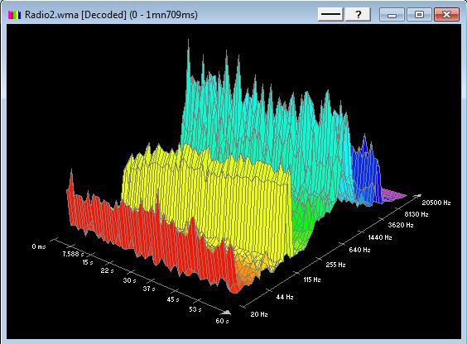Screen dimensions: 467x344
Task: Open help with the question mark button
Action: [x=358, y=14]
